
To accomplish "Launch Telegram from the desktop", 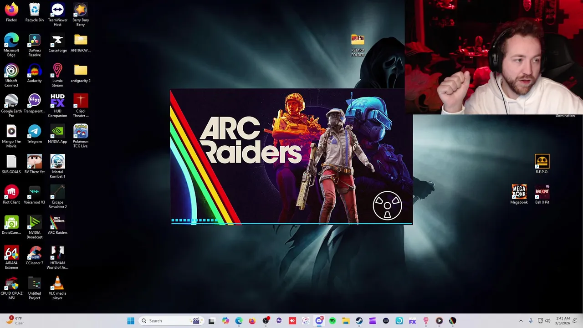I will pos(35,134).
